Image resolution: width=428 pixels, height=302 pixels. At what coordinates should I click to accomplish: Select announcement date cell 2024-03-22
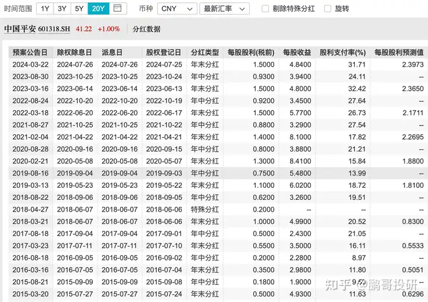pos(30,65)
